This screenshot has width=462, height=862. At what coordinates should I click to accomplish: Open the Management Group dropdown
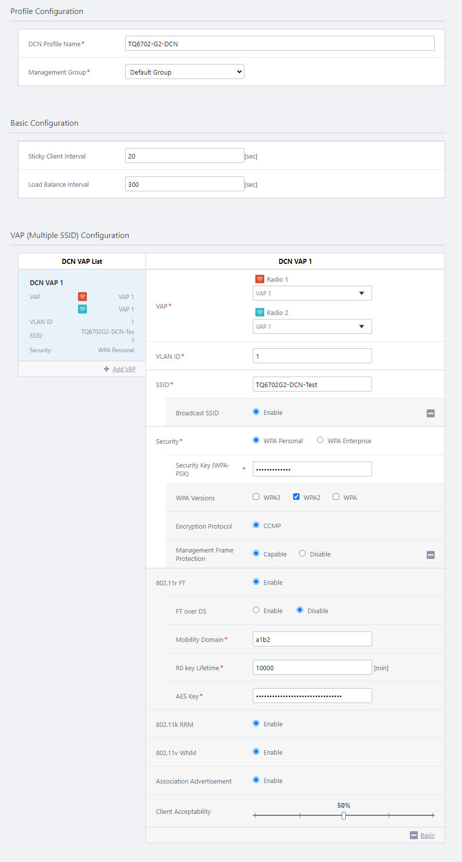click(184, 72)
